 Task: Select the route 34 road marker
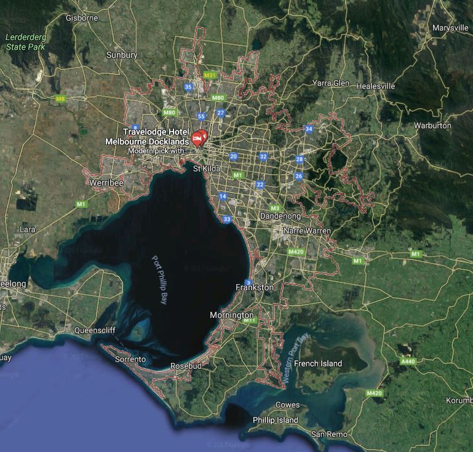309,129
